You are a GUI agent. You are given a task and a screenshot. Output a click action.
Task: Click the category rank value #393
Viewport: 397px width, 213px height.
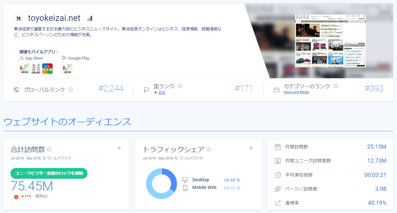pyautogui.click(x=374, y=89)
